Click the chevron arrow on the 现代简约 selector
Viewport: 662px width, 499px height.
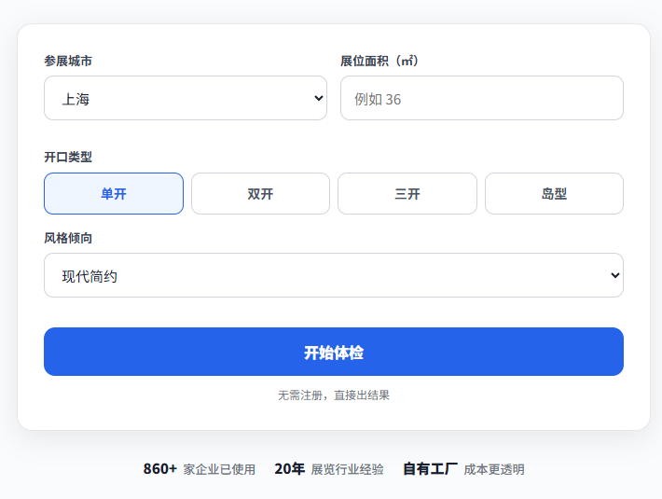614,275
